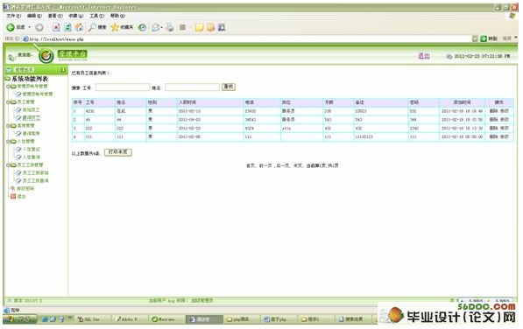Click the page icon in the address bar
The width and height of the screenshot is (523, 329).
pos(25,39)
